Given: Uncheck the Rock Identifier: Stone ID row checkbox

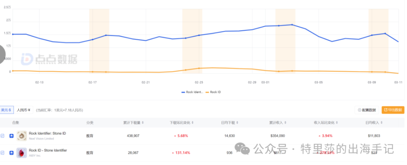Looking at the screenshot, I should pyautogui.click(x=2, y=136).
